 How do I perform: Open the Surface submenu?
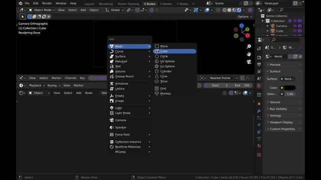pos(129,56)
